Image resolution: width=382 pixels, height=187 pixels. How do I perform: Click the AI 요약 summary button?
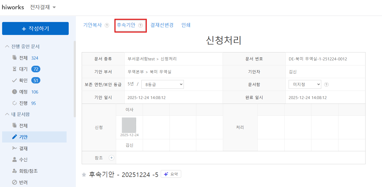click(171, 174)
